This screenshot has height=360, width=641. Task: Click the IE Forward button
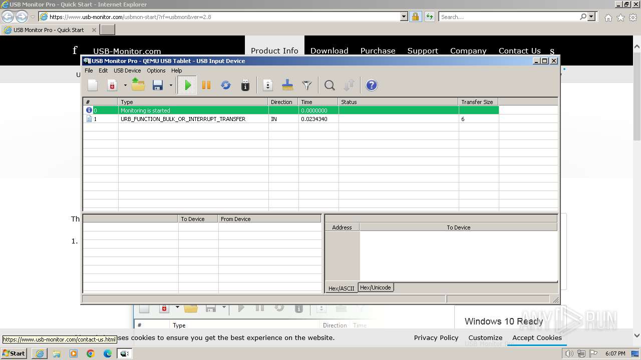coord(22,17)
